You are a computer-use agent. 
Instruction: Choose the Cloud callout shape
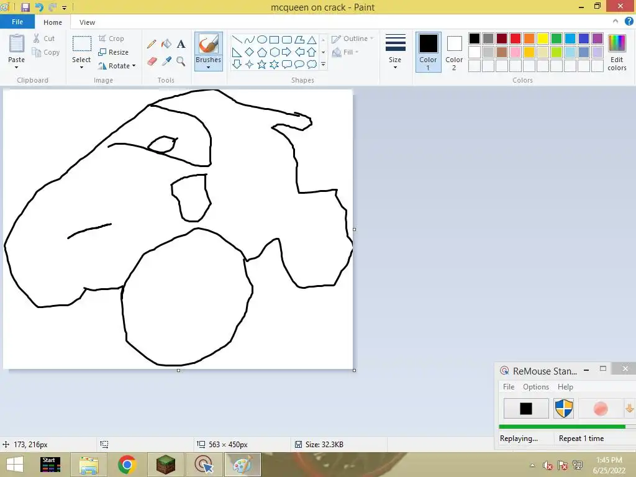312,64
